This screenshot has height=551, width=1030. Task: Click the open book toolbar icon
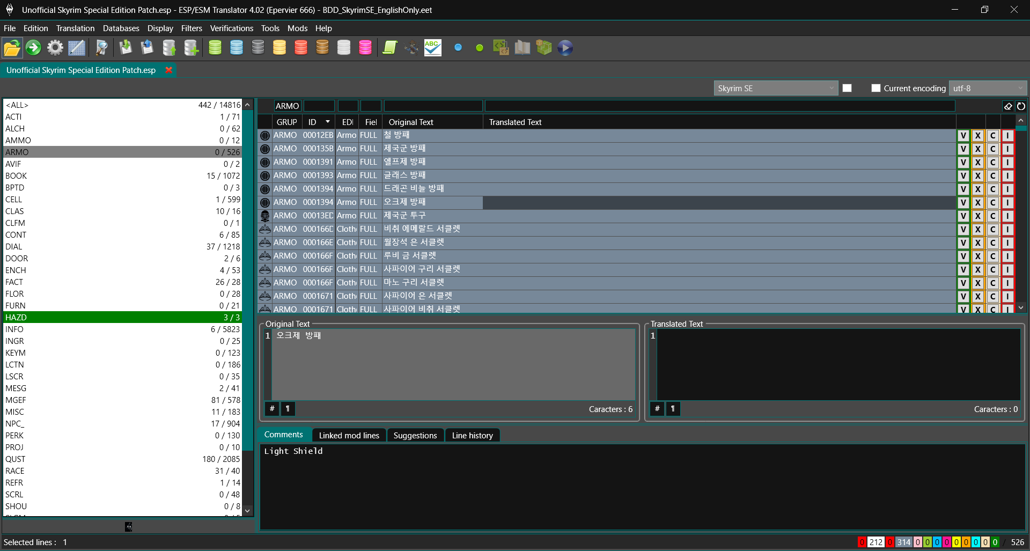click(x=523, y=48)
